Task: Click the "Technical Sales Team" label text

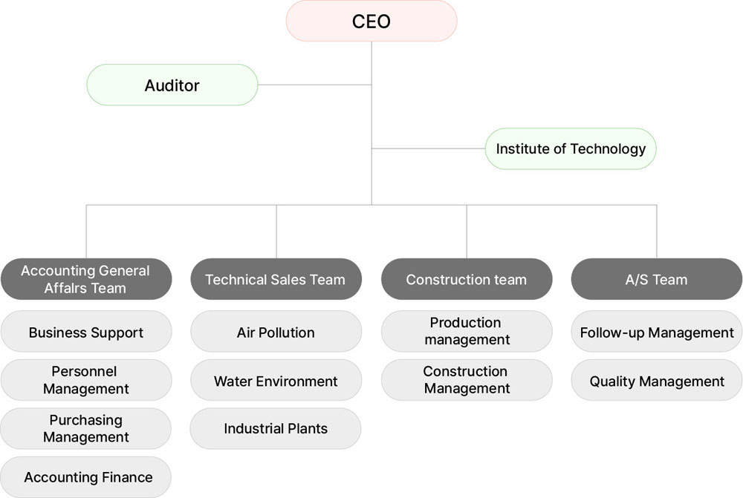Action: pyautogui.click(x=276, y=280)
